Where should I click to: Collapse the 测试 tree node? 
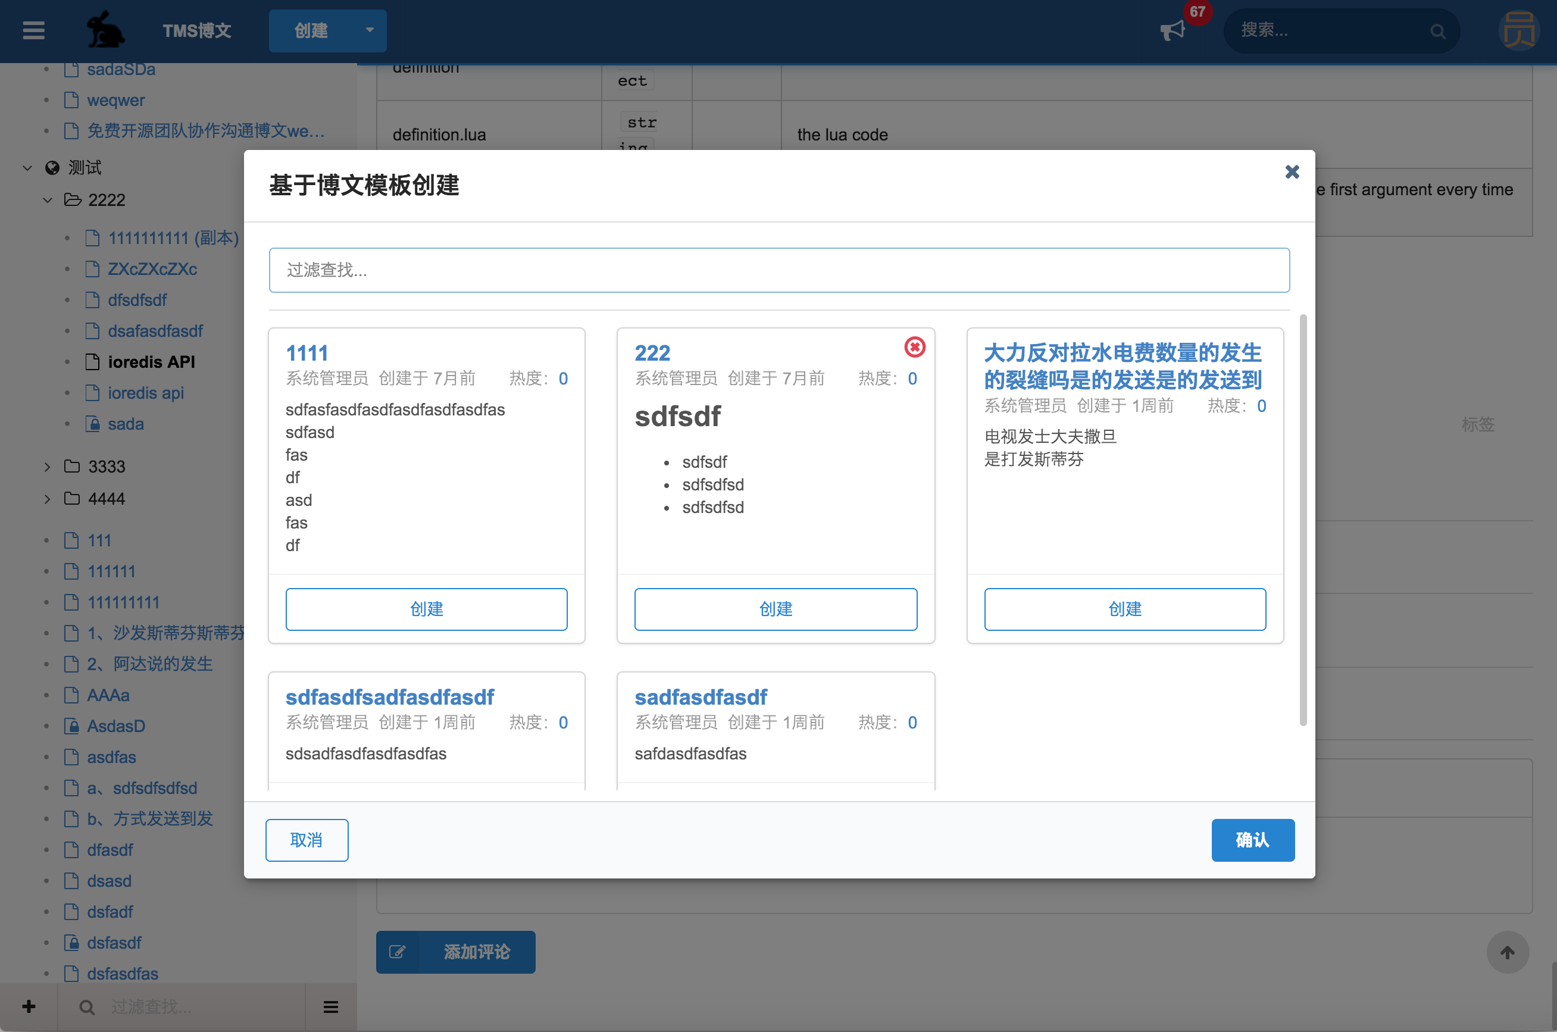[27, 168]
